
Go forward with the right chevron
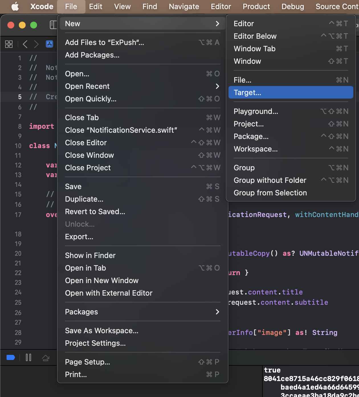coord(36,44)
